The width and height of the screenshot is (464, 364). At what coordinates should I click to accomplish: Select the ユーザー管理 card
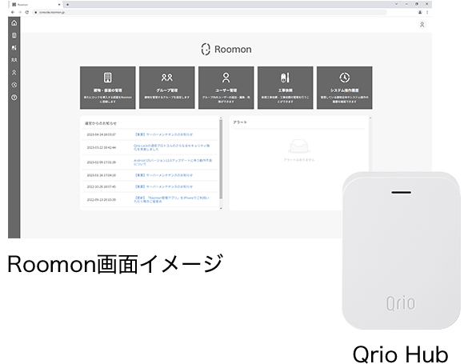[226, 87]
